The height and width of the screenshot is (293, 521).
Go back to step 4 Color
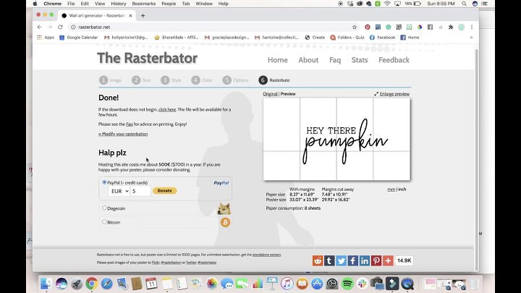pos(202,80)
